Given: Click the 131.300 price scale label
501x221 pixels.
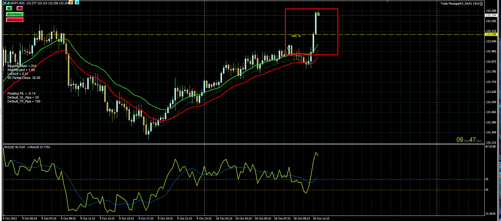Looking at the screenshot, I should point(491,132).
